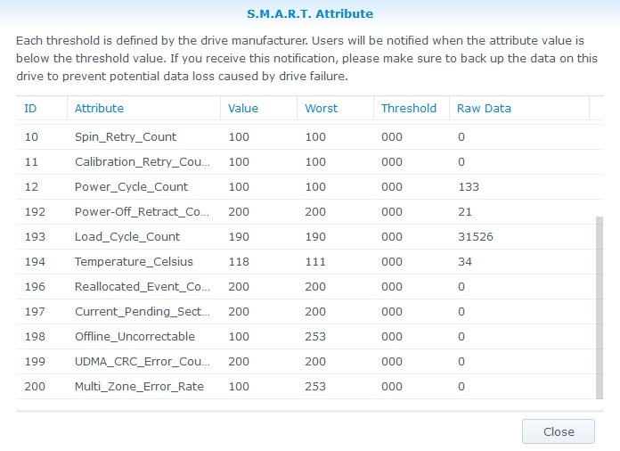Select the Multi_Zone_Error_Rate row
The width and height of the screenshot is (620, 451).
[x=139, y=387]
